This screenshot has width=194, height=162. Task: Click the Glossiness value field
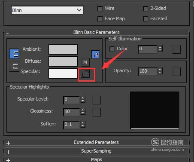pos(71,112)
